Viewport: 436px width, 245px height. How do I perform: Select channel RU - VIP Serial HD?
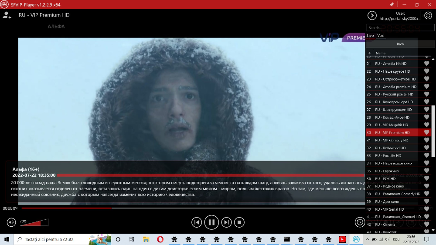click(x=398, y=209)
